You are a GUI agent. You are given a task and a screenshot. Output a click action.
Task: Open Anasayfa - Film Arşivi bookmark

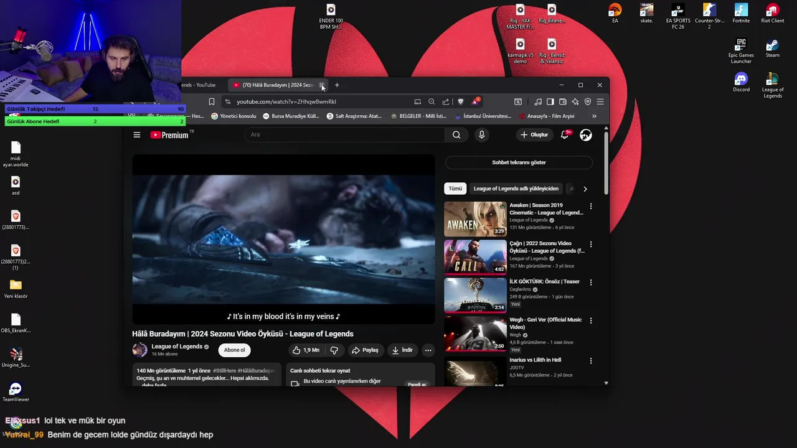pyautogui.click(x=546, y=116)
